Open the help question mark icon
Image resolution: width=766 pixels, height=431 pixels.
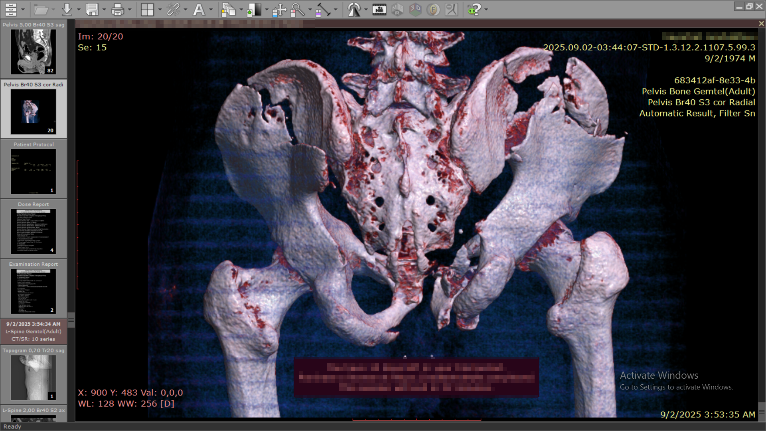(x=475, y=9)
